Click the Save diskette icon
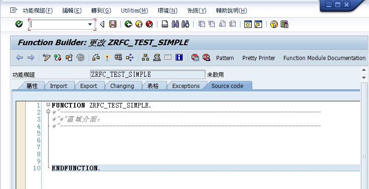This screenshot has height=189, width=369. 113,24
